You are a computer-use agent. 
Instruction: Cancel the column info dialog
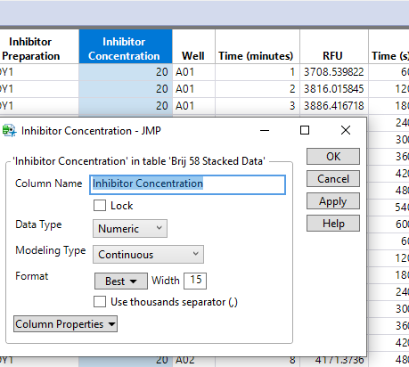tap(333, 179)
